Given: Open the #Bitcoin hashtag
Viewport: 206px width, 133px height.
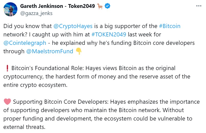Looking at the screenshot, I should pyautogui.click(x=169, y=26).
